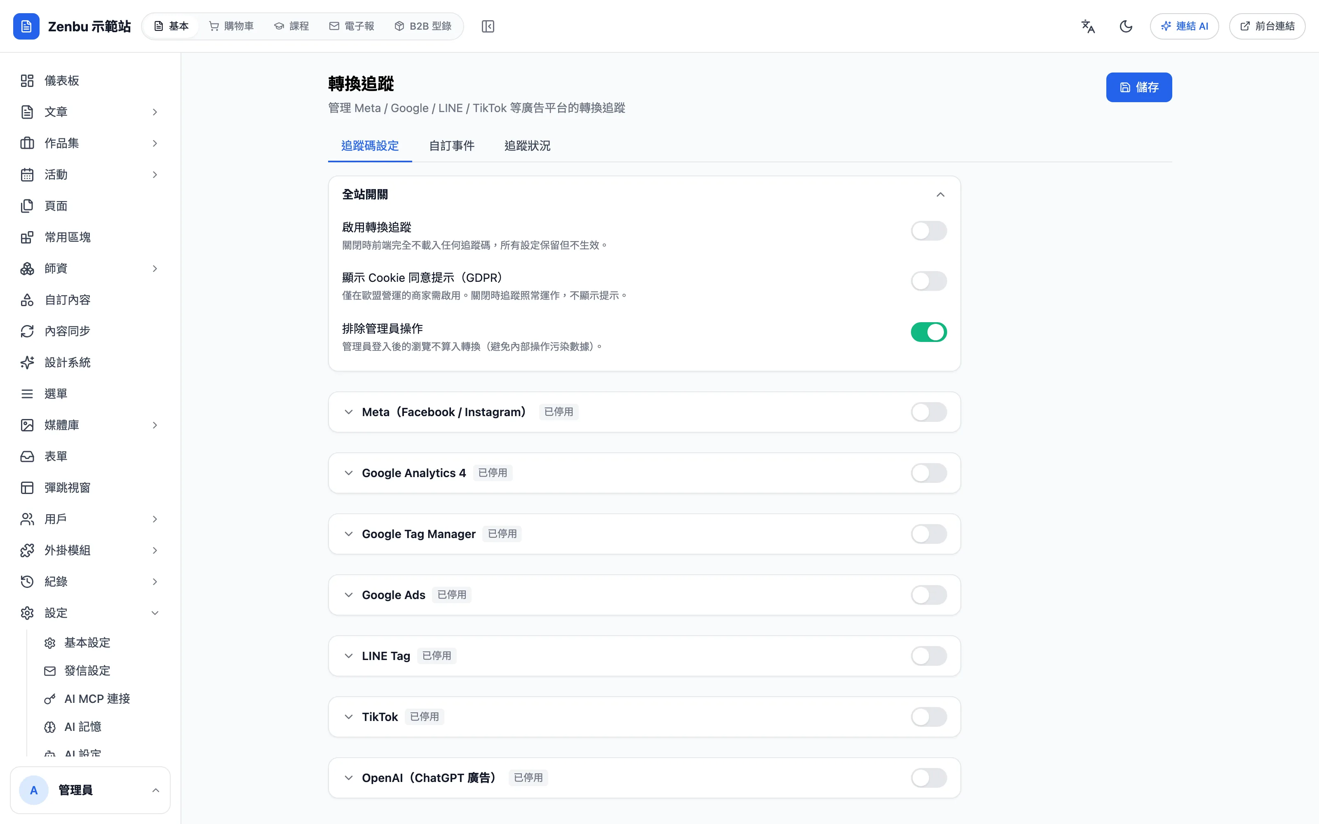Image resolution: width=1319 pixels, height=824 pixels.
Task: Click the 媒體庫 image icon
Action: 27,425
